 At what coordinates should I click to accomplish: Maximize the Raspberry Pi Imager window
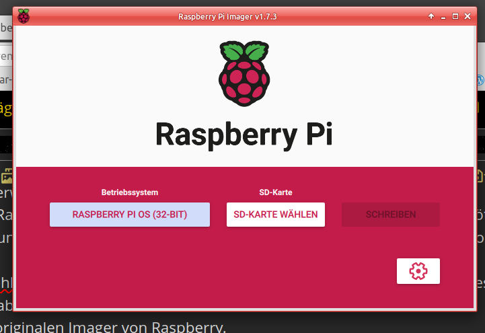pos(455,16)
